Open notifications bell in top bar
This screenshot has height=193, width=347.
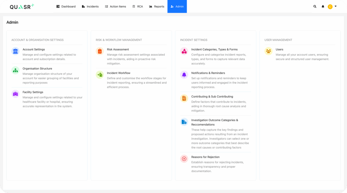[x=323, y=6]
